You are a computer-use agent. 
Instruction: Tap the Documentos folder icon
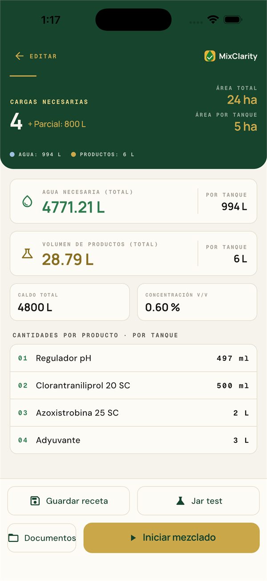coord(14,538)
